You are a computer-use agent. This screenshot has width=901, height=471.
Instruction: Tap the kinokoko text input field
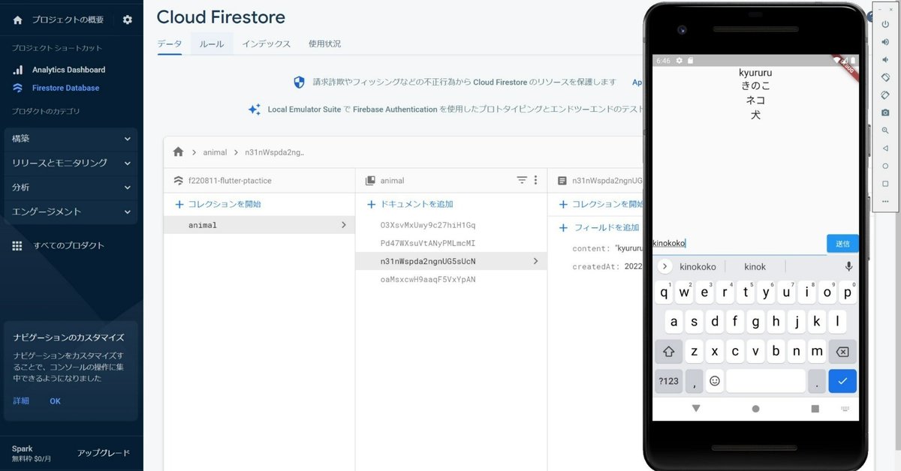[x=740, y=244]
